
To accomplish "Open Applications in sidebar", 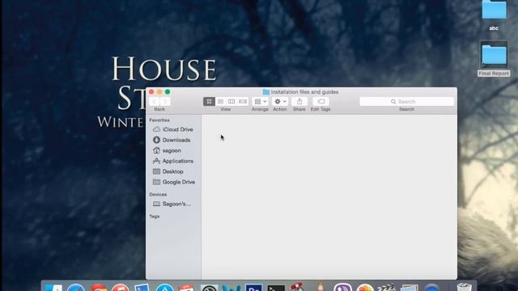I will pos(173,161).
